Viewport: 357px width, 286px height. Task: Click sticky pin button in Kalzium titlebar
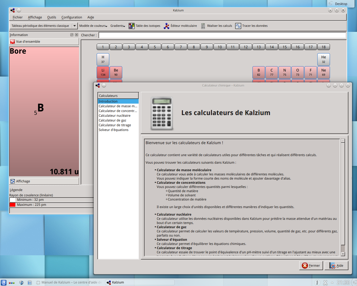point(19,10)
